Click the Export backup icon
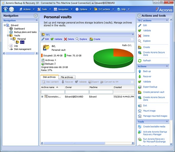Viewport: 175px width, 152px height. coord(140,87)
